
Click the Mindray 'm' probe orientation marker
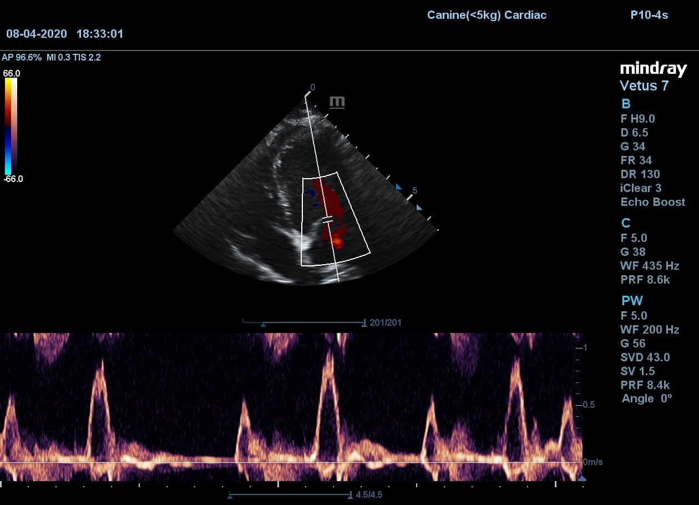point(337,102)
